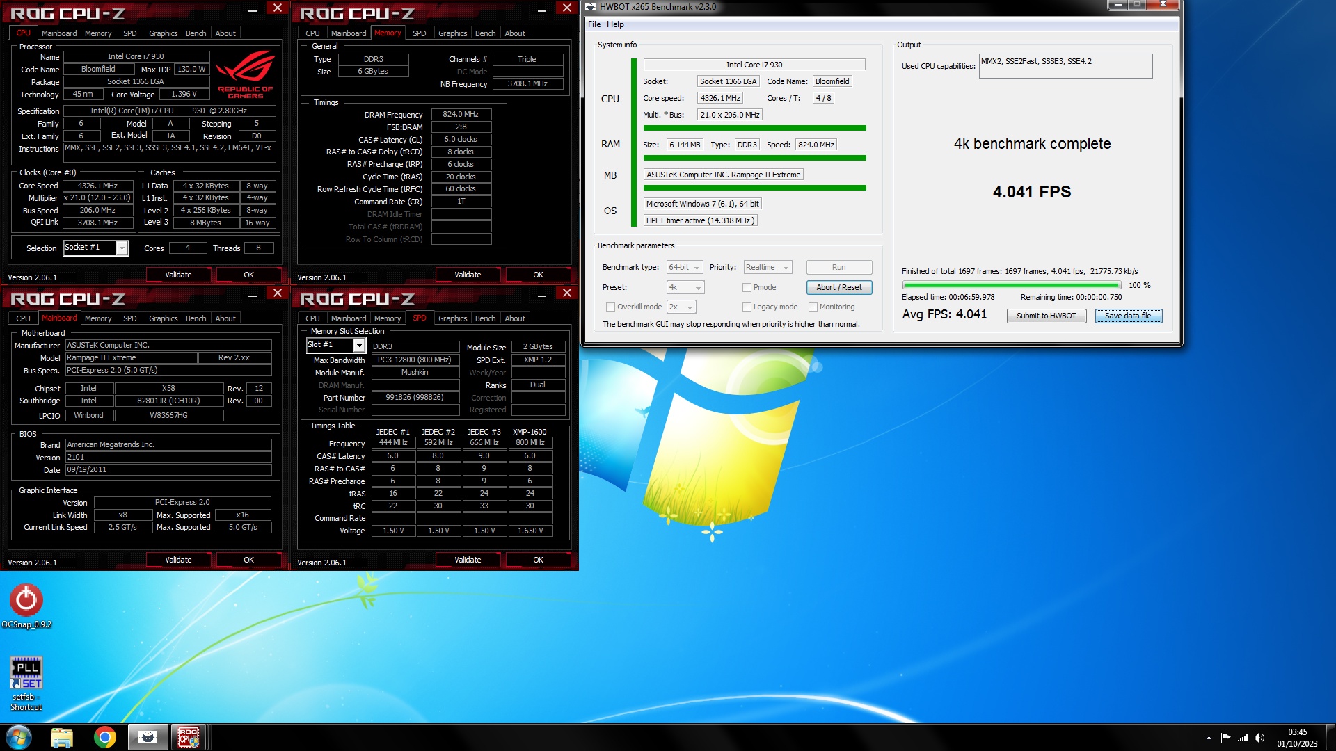
Task: Minimize the CPU-Z SPD slot window
Action: (x=542, y=294)
